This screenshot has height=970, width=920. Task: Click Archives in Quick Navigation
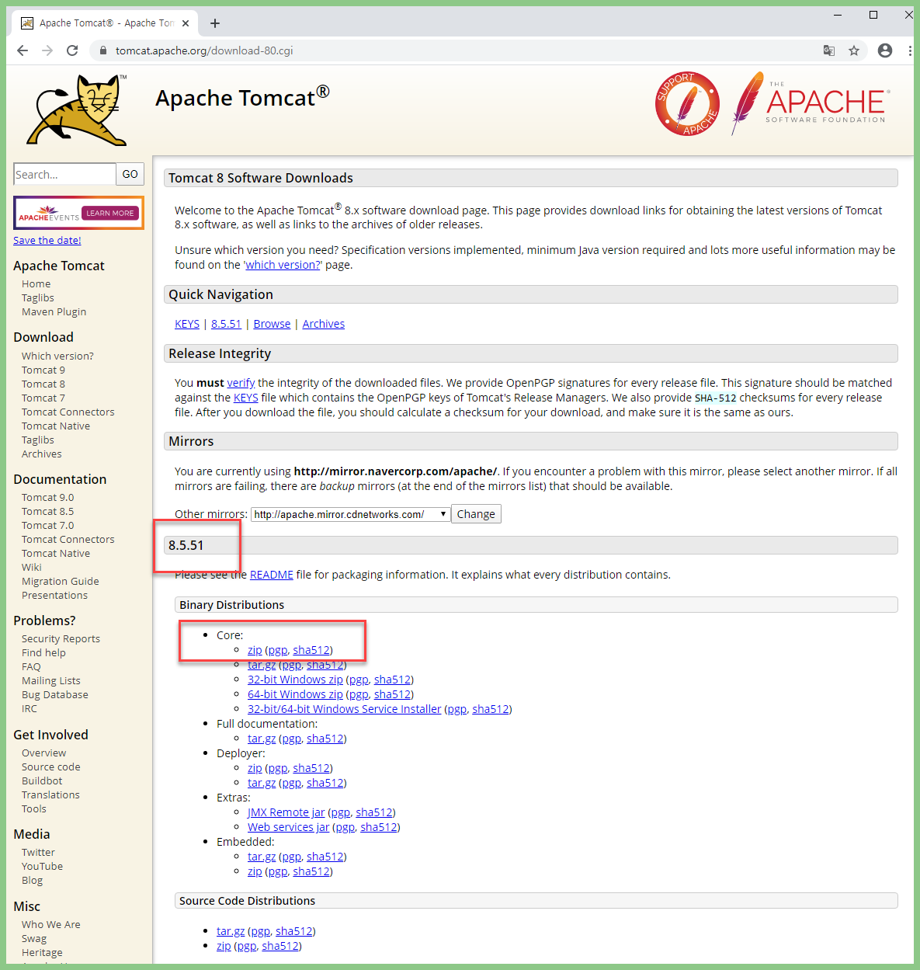[324, 324]
